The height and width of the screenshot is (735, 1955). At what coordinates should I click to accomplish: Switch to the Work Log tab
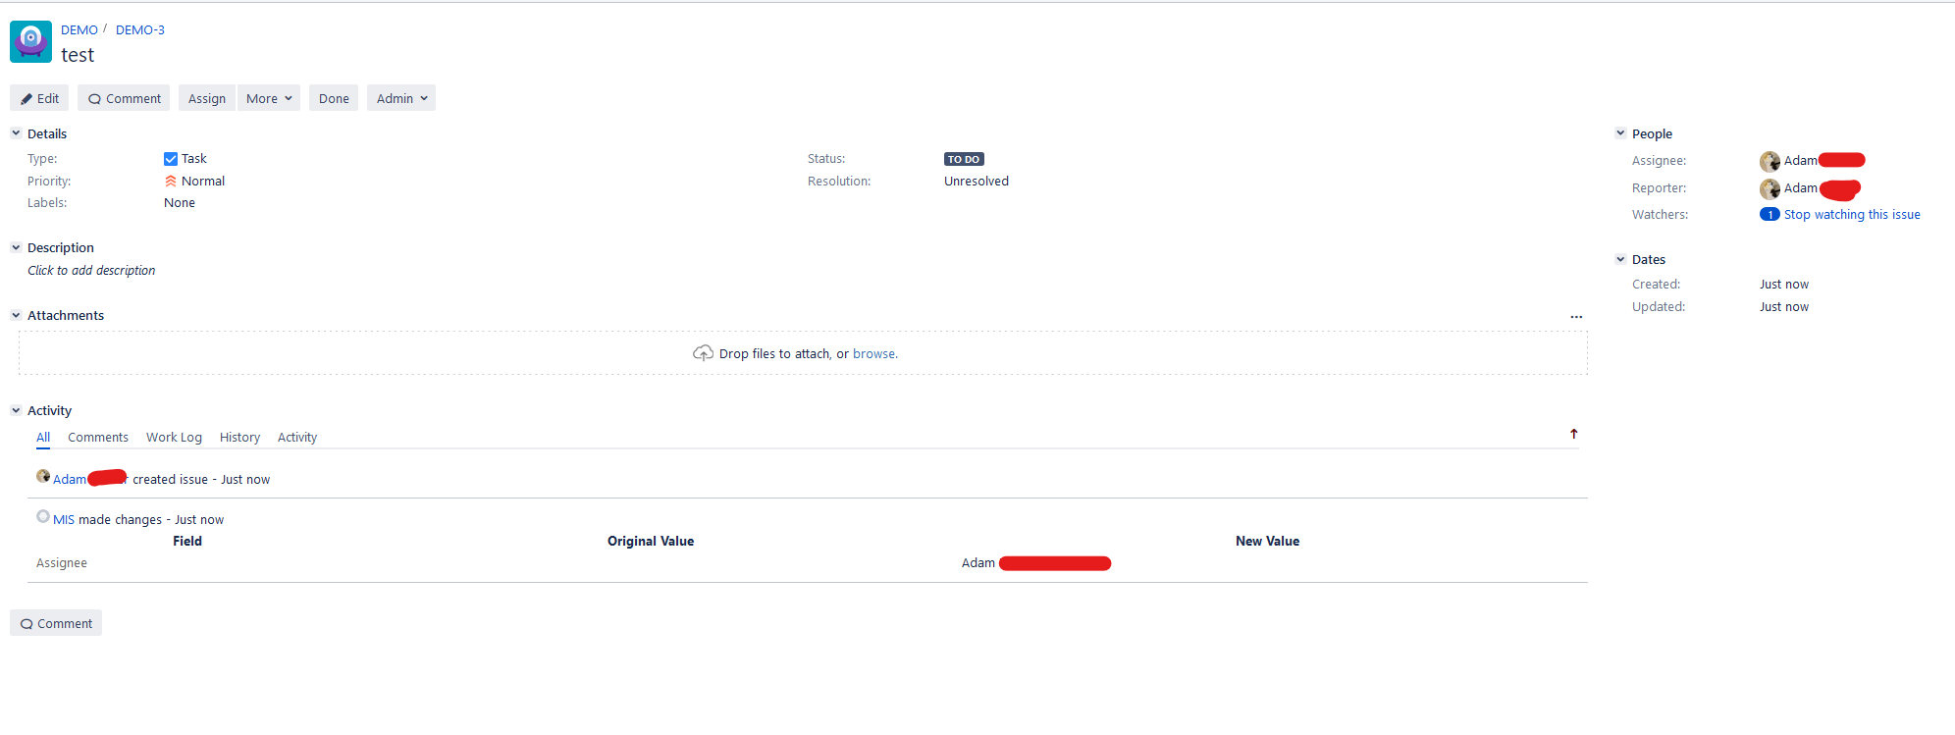tap(174, 438)
